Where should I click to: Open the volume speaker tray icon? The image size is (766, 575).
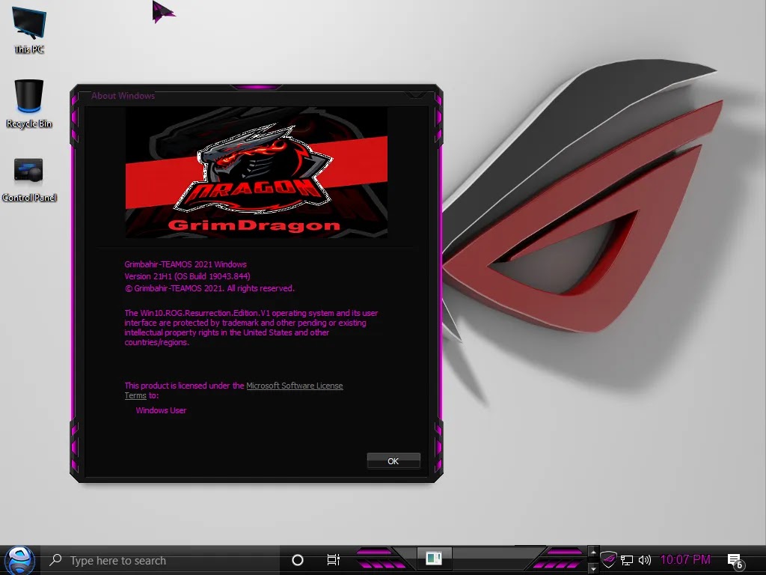point(644,560)
